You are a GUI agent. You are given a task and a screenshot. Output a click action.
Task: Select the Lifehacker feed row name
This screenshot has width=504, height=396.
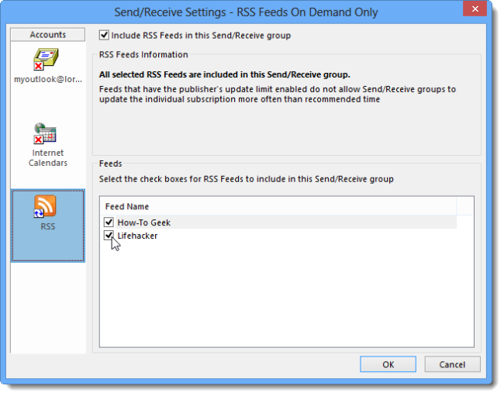[137, 236]
